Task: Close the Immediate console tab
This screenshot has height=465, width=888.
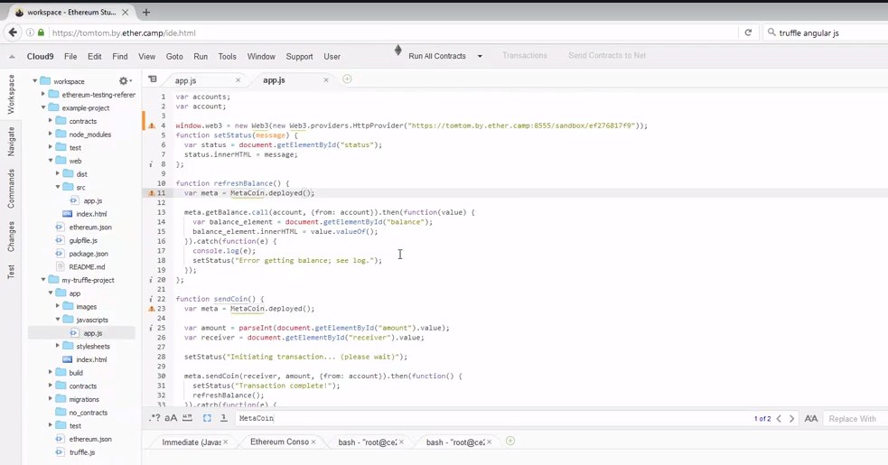Action: [x=226, y=442]
